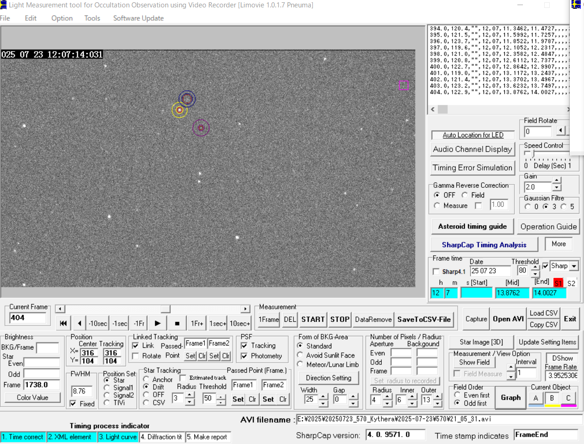Open the Sharp dropdown in Frame time

pos(574,266)
